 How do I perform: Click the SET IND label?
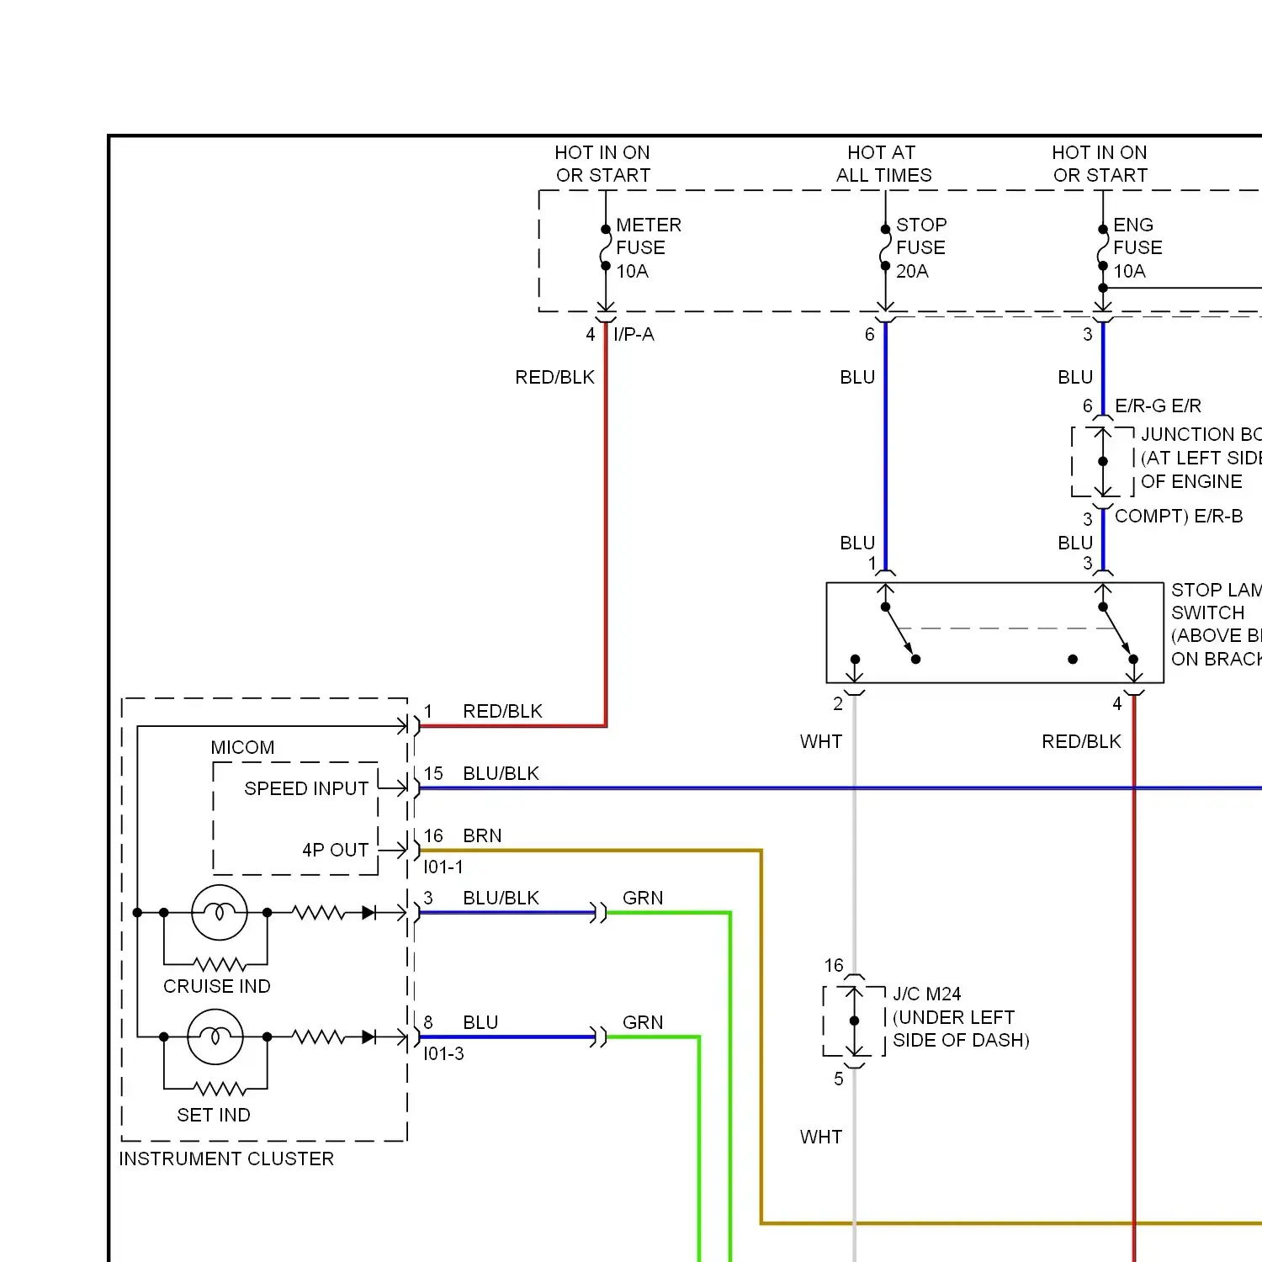214,1115
